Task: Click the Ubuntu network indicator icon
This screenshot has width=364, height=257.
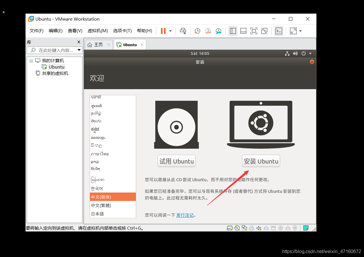Action: tap(287, 53)
